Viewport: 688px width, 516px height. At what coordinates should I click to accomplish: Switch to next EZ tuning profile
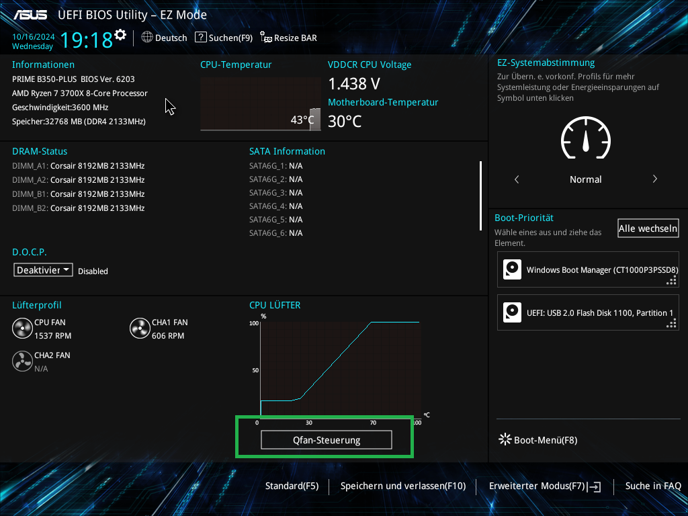[x=654, y=179]
